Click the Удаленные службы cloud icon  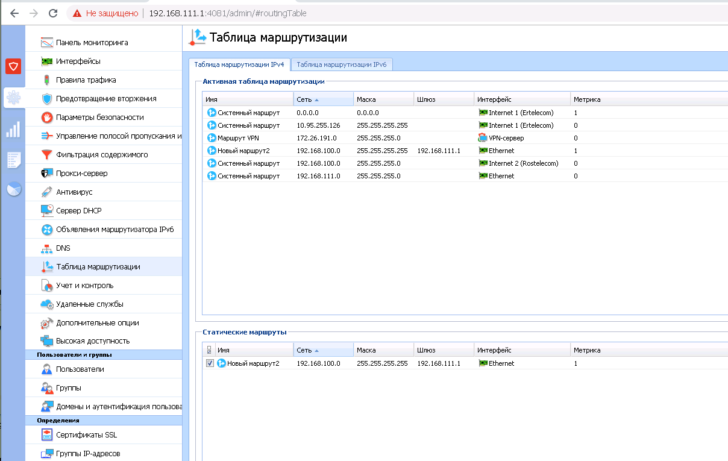47,304
